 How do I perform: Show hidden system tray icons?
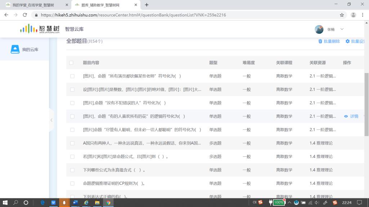289,203
